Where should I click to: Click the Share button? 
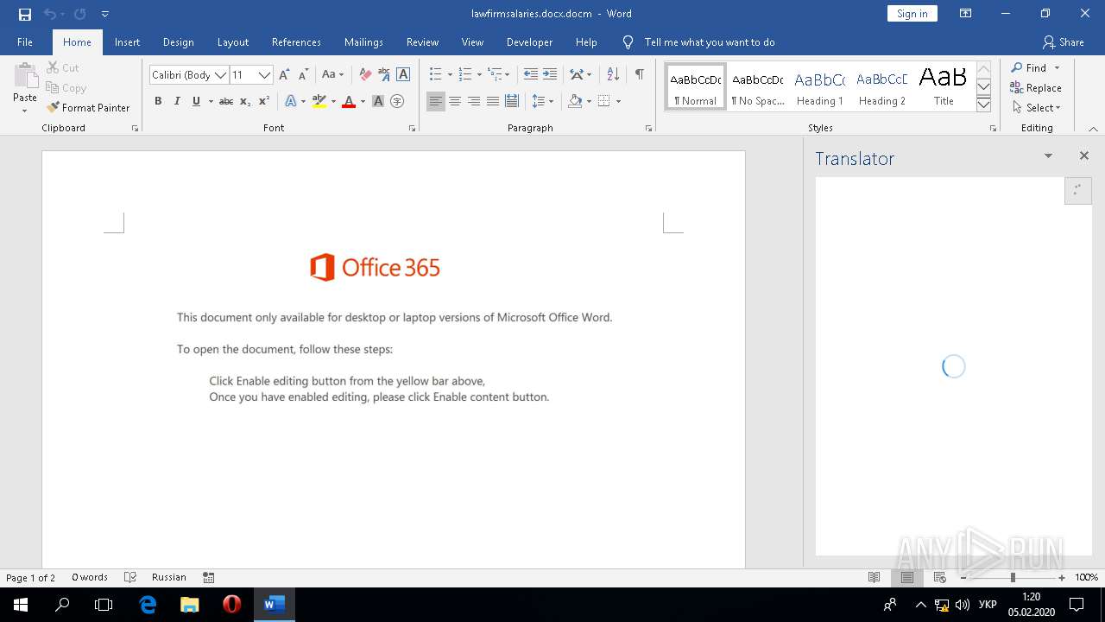[1063, 42]
